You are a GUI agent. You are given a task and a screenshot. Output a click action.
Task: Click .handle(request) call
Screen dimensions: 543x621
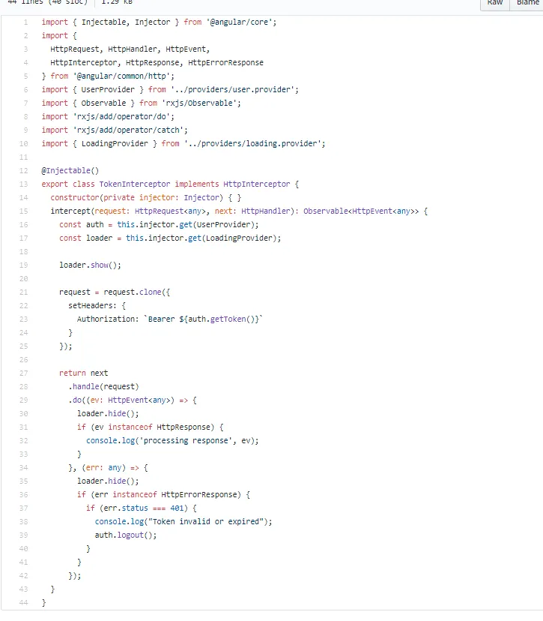[103, 386]
